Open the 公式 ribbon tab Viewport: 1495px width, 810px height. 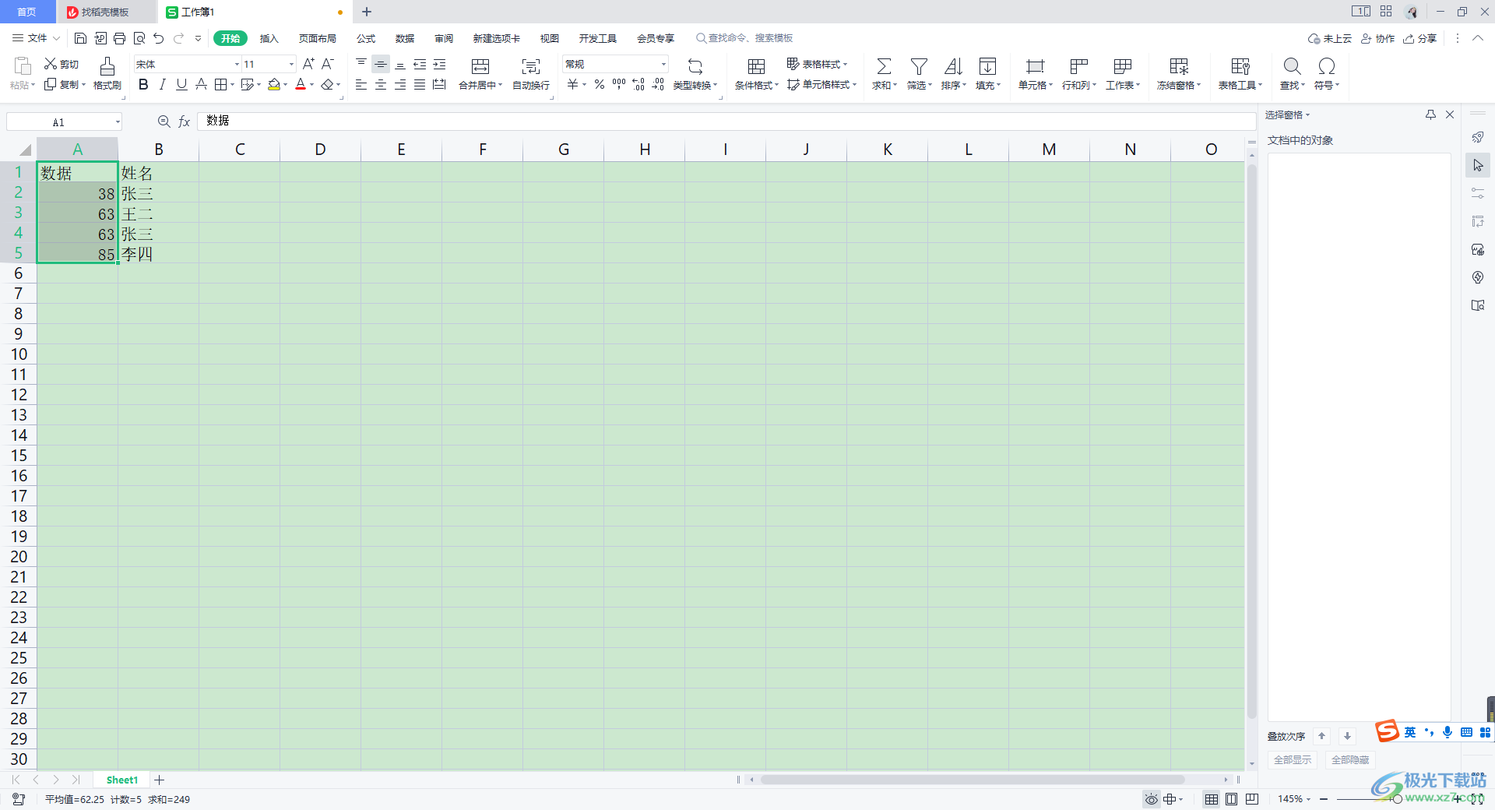coord(366,38)
